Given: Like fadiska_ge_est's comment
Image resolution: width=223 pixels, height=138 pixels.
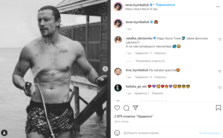Looking at the screenshot, I should click(220, 88).
